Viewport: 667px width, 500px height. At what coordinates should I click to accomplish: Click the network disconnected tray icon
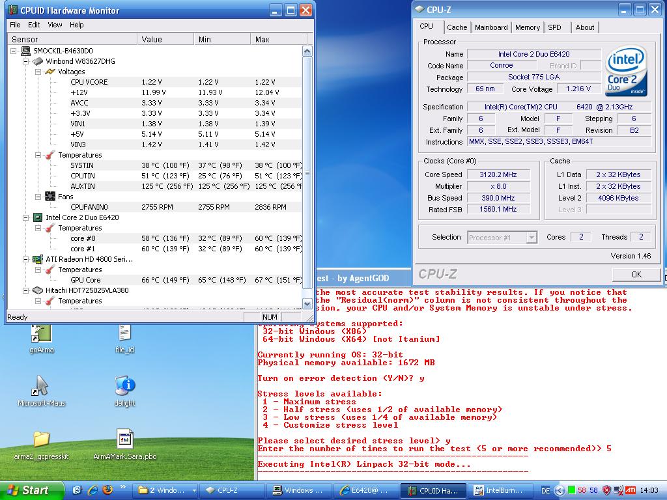619,491
